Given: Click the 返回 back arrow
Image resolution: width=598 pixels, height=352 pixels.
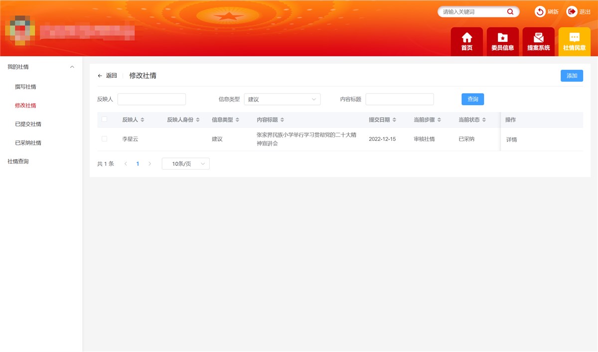Looking at the screenshot, I should tap(100, 76).
